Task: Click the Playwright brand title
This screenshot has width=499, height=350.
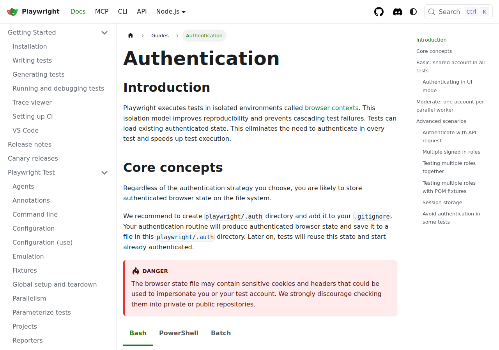Action: point(41,12)
